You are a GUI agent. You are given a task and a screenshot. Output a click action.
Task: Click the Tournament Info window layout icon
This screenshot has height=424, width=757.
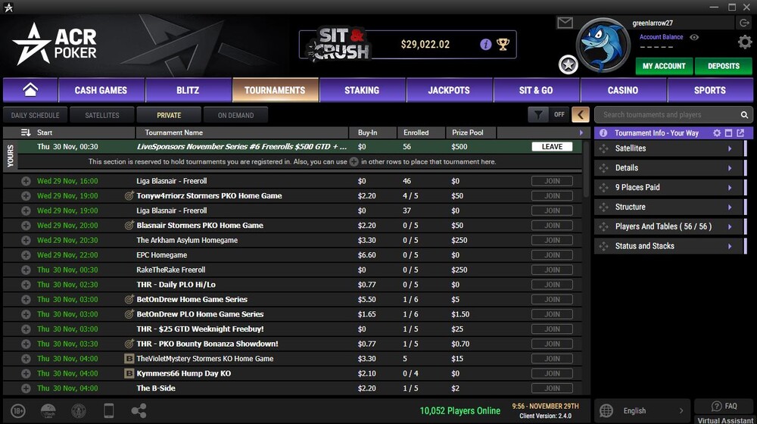tap(728, 132)
